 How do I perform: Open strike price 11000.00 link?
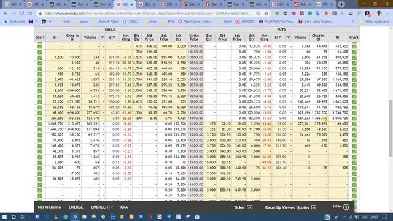[195, 113]
